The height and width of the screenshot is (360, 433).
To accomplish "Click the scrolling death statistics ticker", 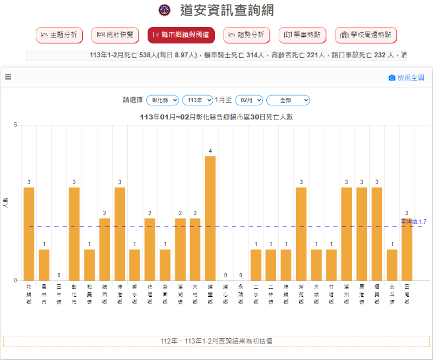I will 216,55.
